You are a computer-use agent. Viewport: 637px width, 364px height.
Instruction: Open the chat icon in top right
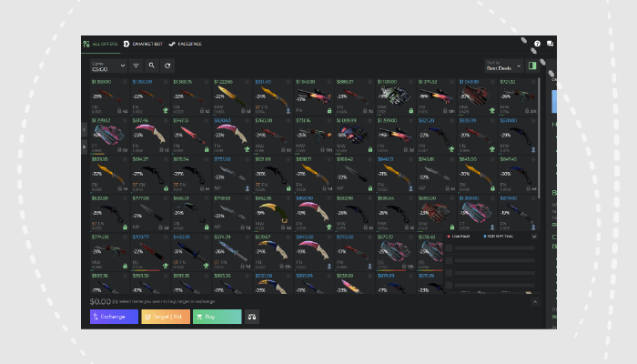550,44
